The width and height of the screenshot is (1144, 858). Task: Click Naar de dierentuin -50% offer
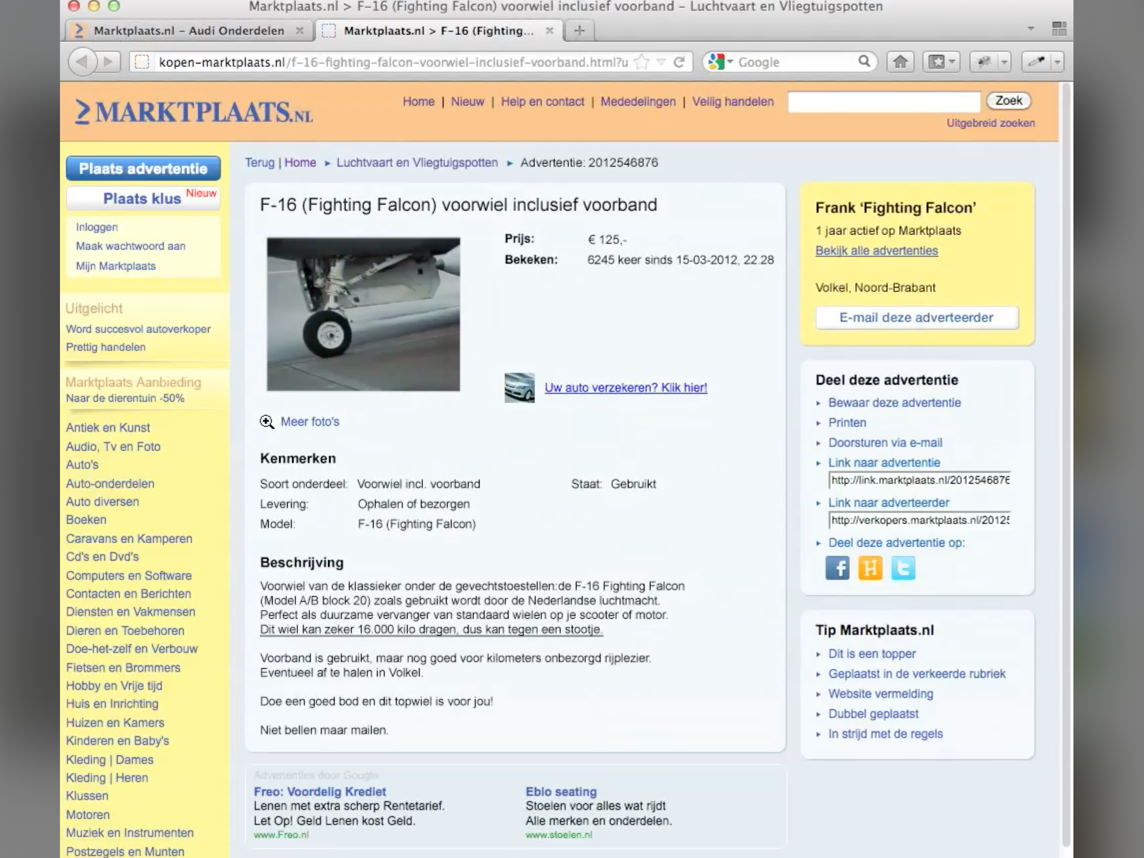pos(125,398)
